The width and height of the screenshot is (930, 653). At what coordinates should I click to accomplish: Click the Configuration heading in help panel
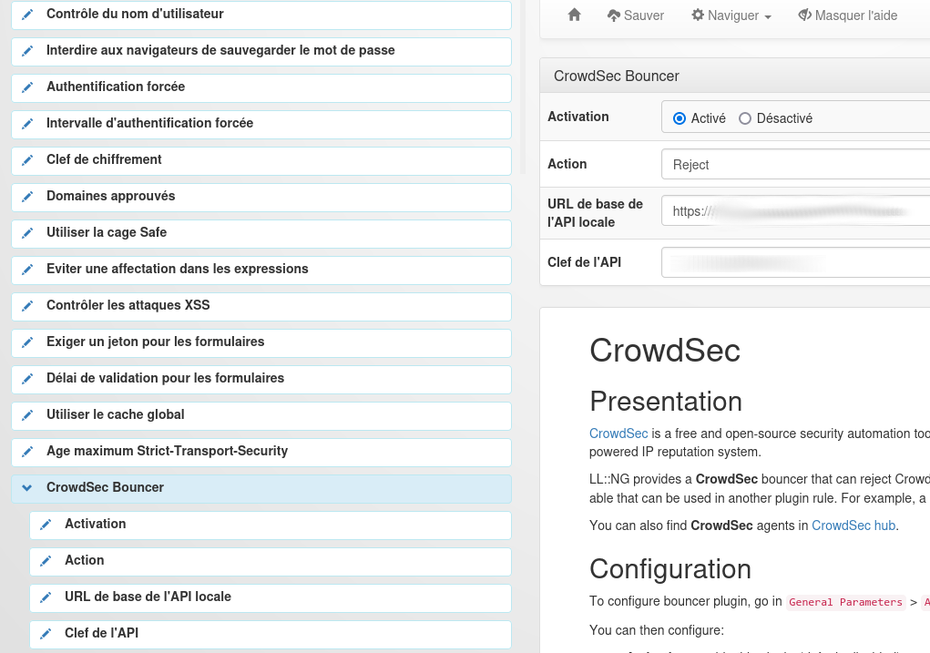pos(670,569)
